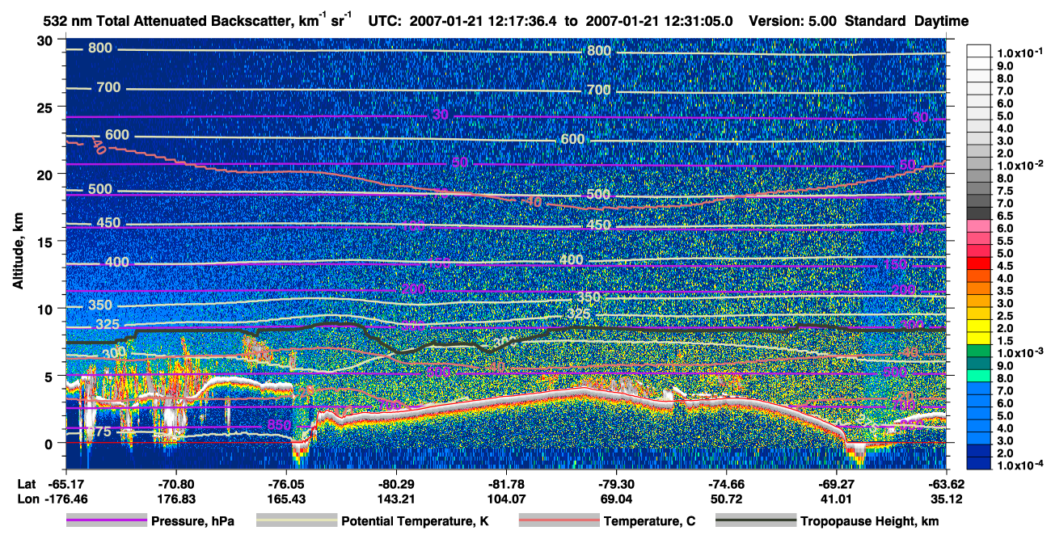Image resolution: width=1051 pixels, height=539 pixels.
Task: Click longitude value '41.01'
Action: [837, 499]
